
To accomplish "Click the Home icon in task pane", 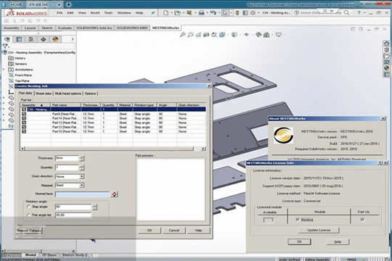I will [x=386, y=43].
